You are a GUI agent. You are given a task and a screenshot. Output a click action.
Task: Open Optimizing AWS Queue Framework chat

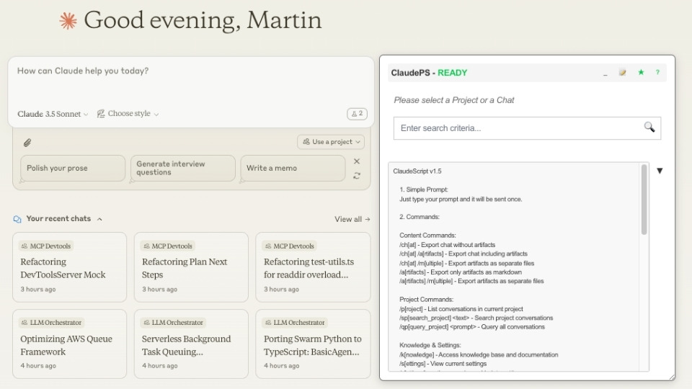[x=70, y=344]
